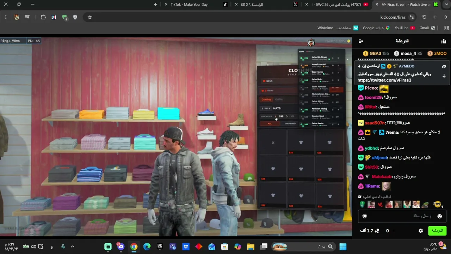
Task: Hide the pinned message in chat
Action: coord(444,66)
